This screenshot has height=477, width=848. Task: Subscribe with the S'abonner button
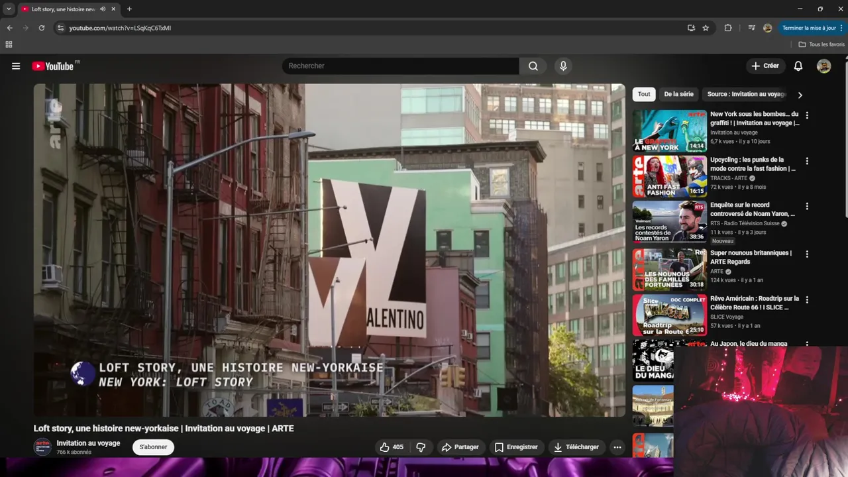(153, 447)
